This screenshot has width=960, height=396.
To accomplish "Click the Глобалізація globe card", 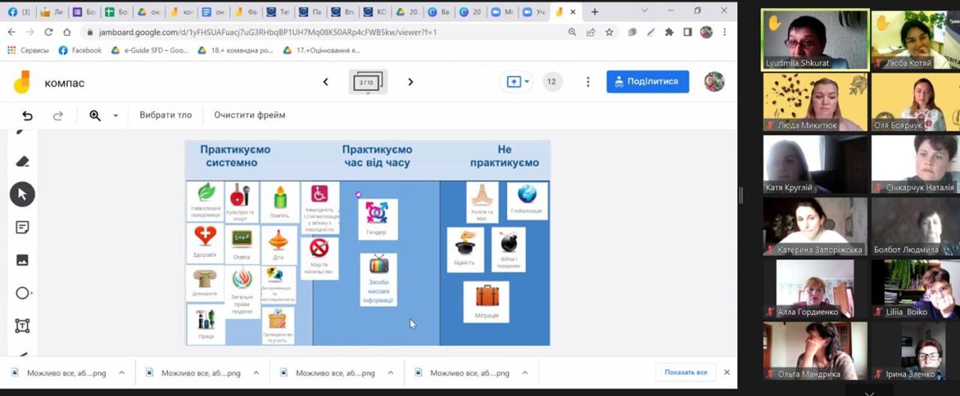I will click(x=526, y=201).
